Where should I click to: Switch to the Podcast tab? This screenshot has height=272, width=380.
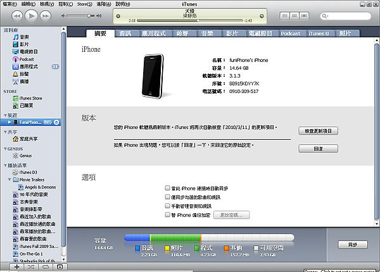(x=290, y=34)
